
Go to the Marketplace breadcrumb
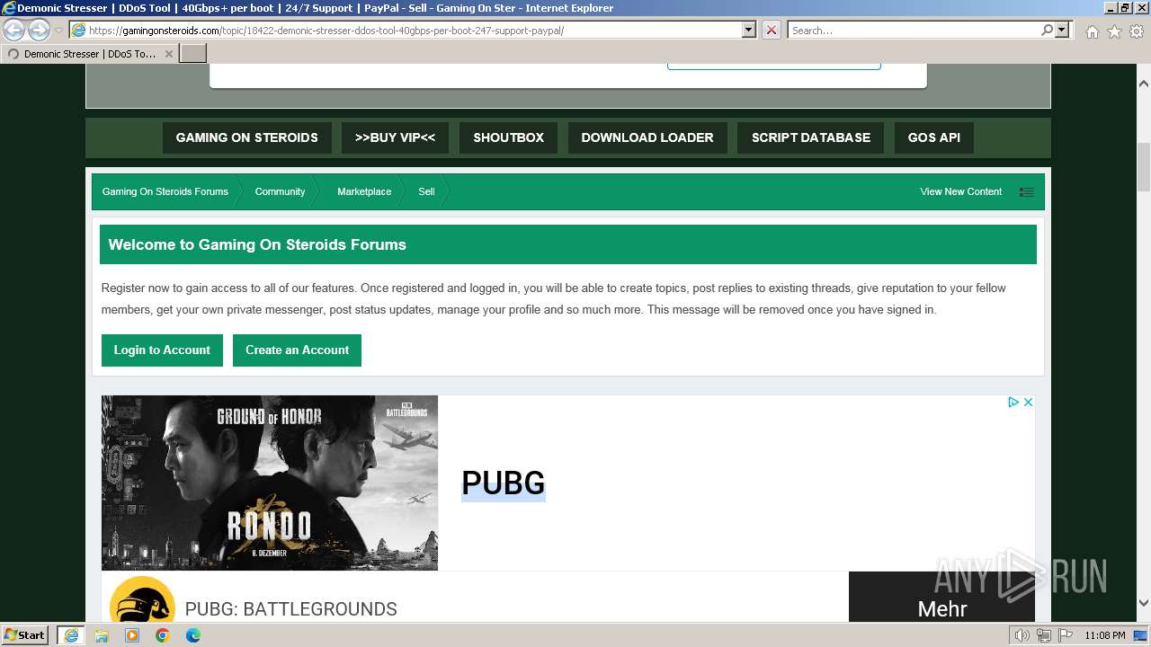point(364,191)
